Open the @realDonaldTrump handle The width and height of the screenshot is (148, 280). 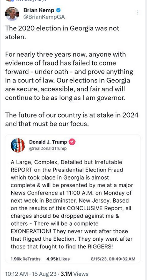pyautogui.click(x=48, y=148)
